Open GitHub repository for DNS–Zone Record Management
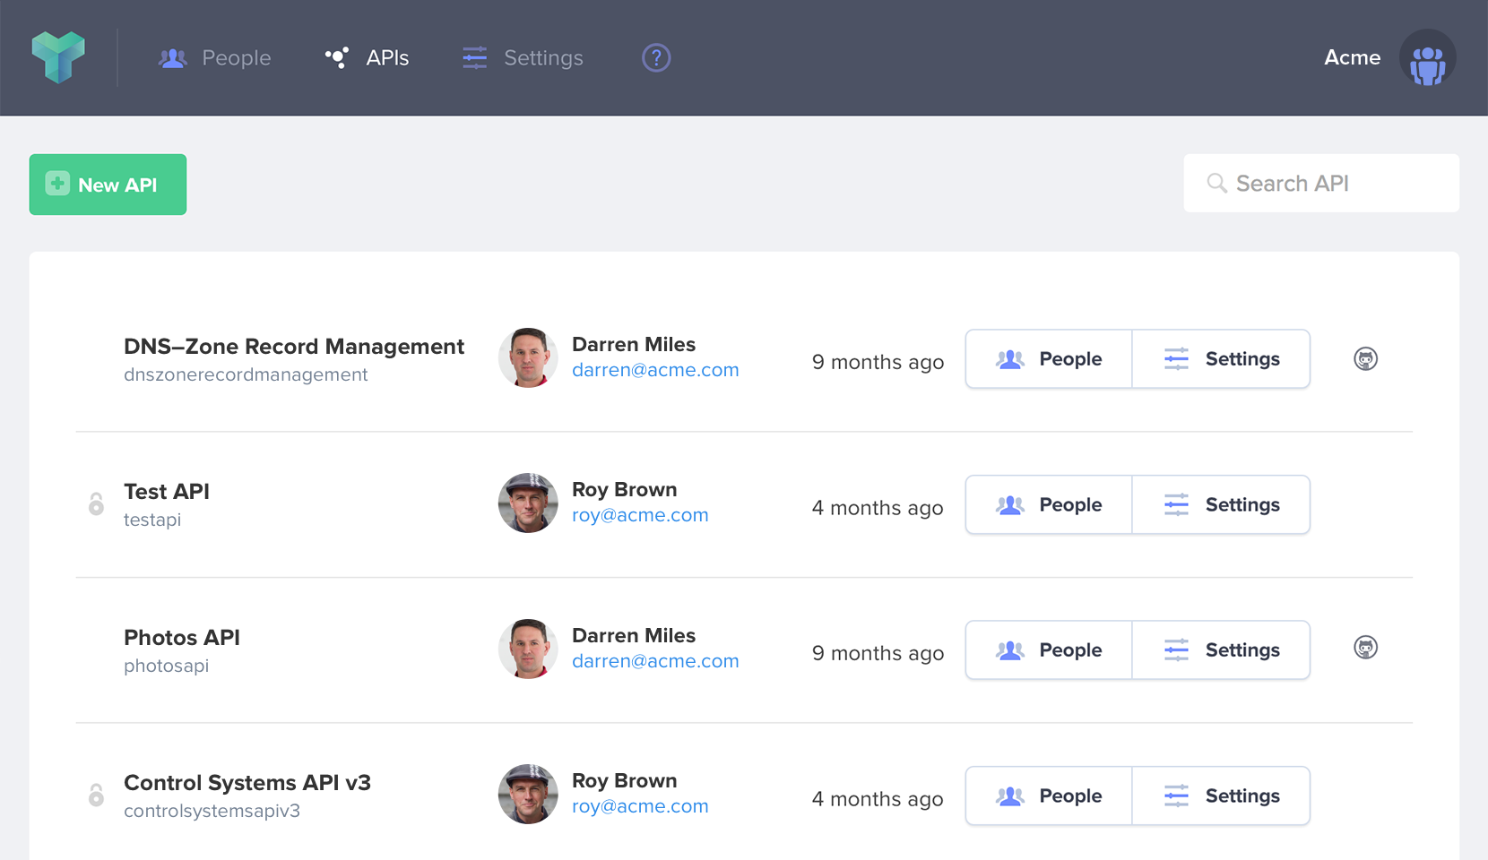This screenshot has height=860, width=1488. point(1365,358)
